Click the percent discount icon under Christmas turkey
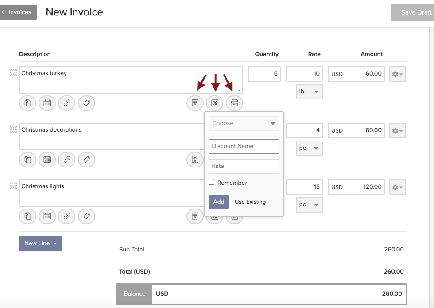Image resolution: width=434 pixels, height=308 pixels. (x=215, y=103)
